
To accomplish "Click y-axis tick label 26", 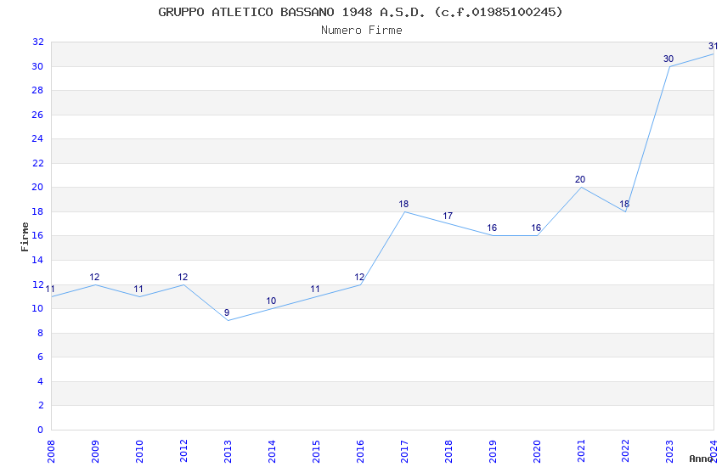I will 37,115.
